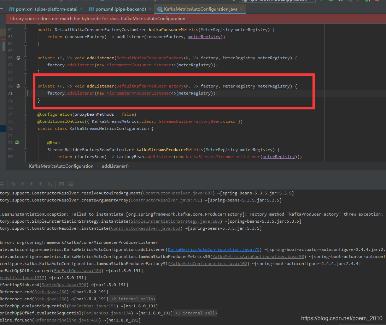Open KafkaMetricsAutoConfiguration.java:71 stack trace link
Viewport: 386px width, 325px height.
tap(214, 249)
